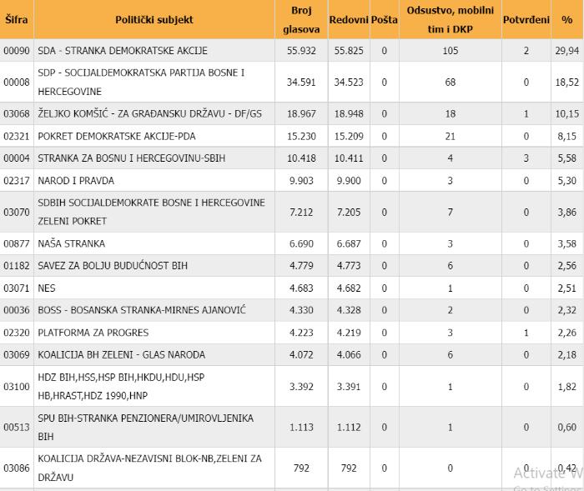Click vote count 792 in Broj glasova
This screenshot has width=584, height=491.
pos(301,468)
